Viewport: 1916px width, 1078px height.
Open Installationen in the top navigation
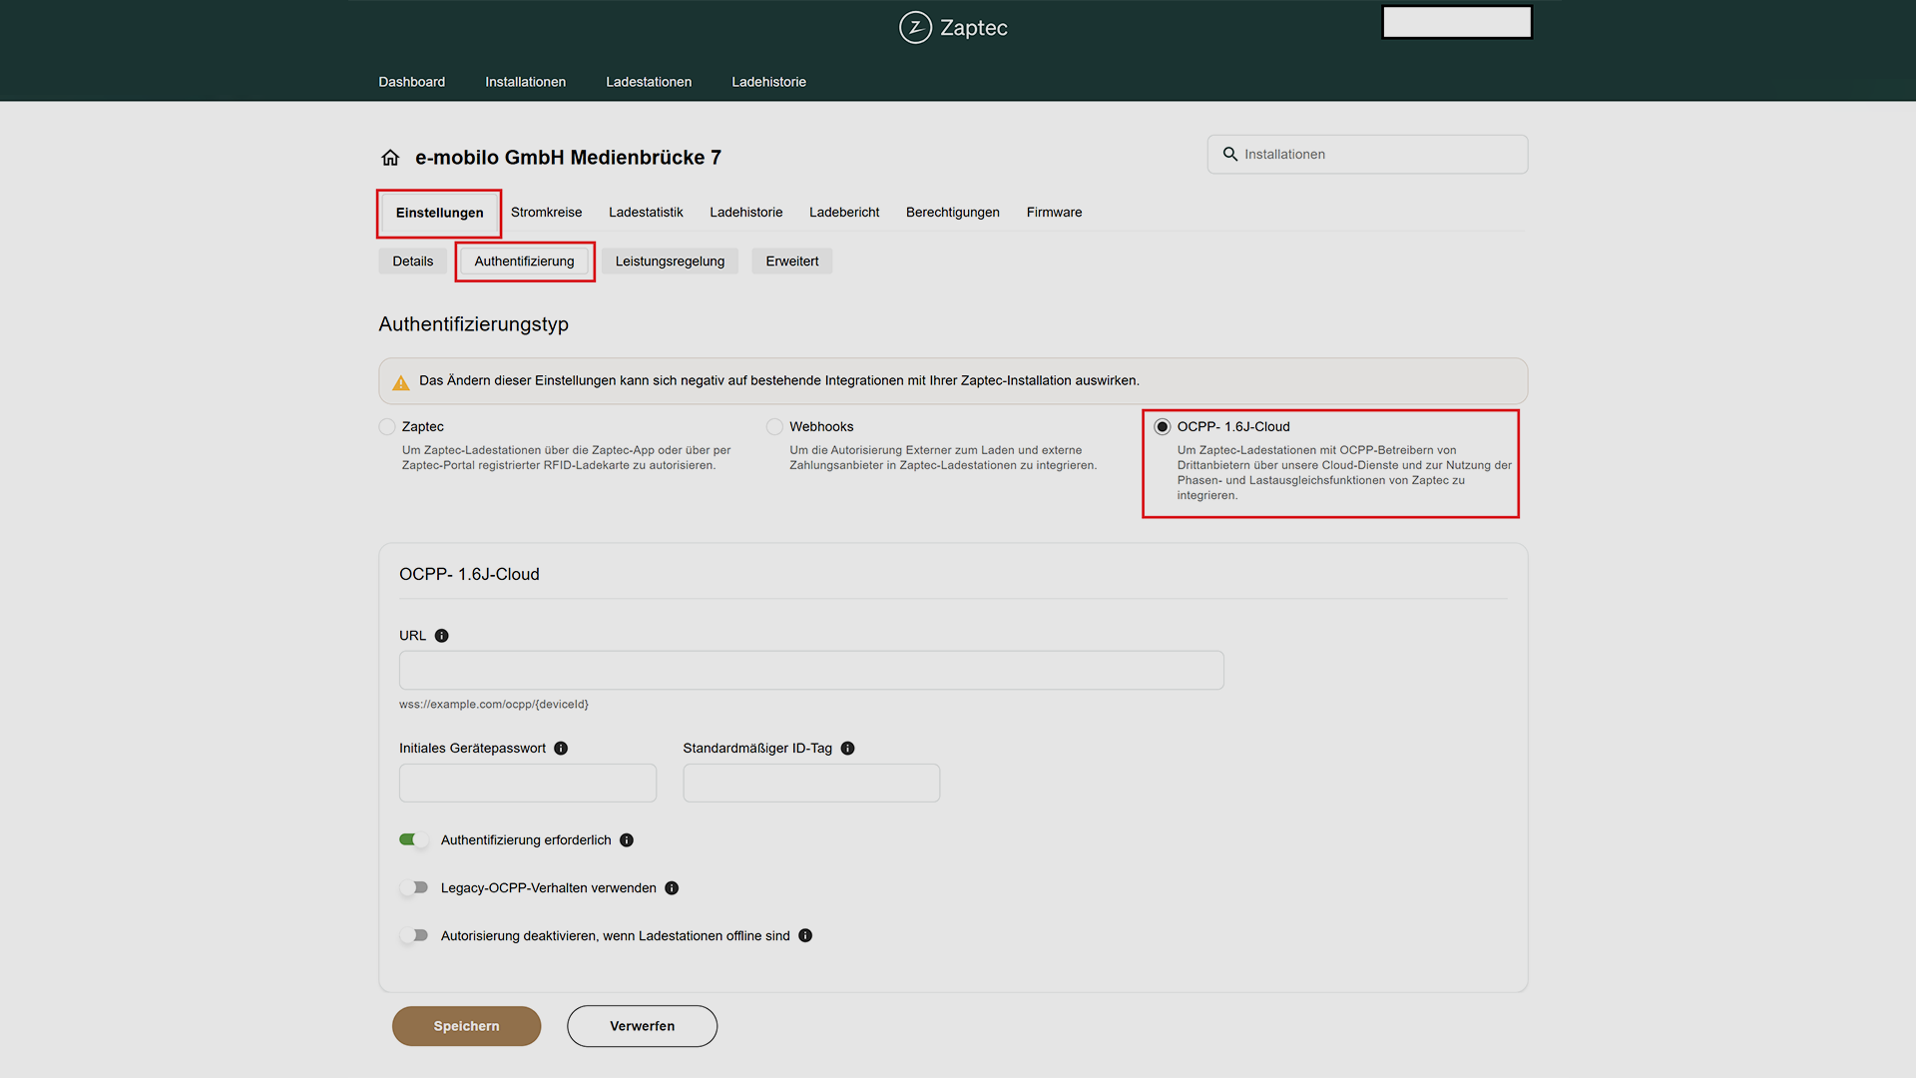tap(526, 82)
